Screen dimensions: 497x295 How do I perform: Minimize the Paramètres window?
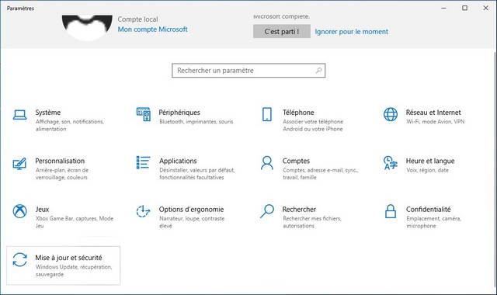pyautogui.click(x=443, y=8)
